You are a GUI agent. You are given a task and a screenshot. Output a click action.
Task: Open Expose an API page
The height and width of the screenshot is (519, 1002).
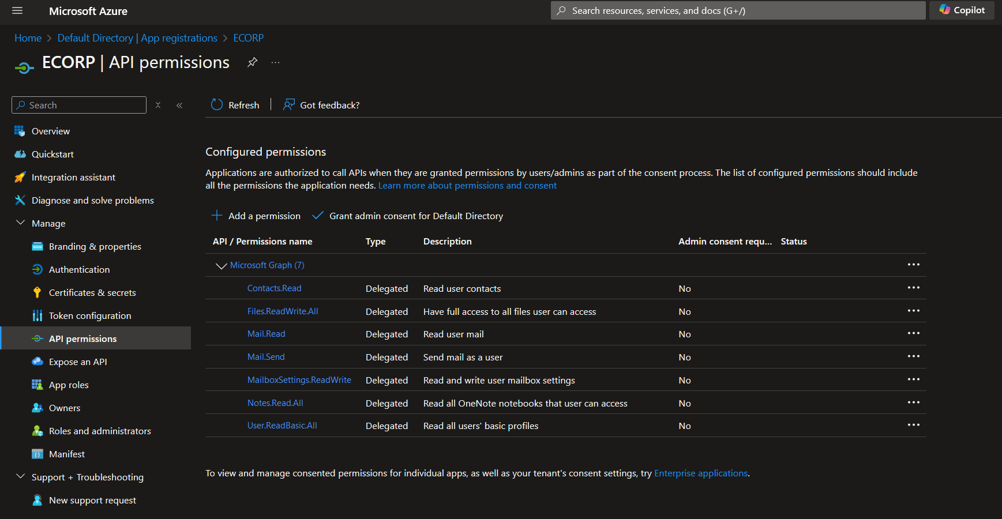[x=78, y=362]
